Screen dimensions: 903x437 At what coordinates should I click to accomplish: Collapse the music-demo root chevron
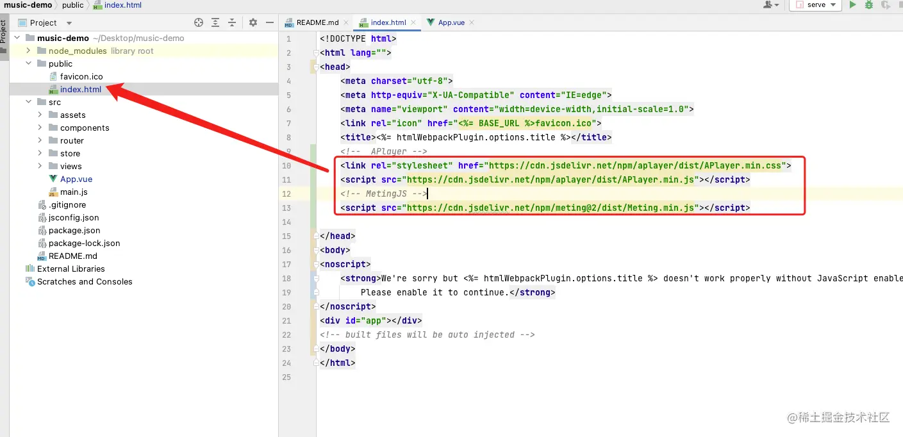(x=17, y=38)
